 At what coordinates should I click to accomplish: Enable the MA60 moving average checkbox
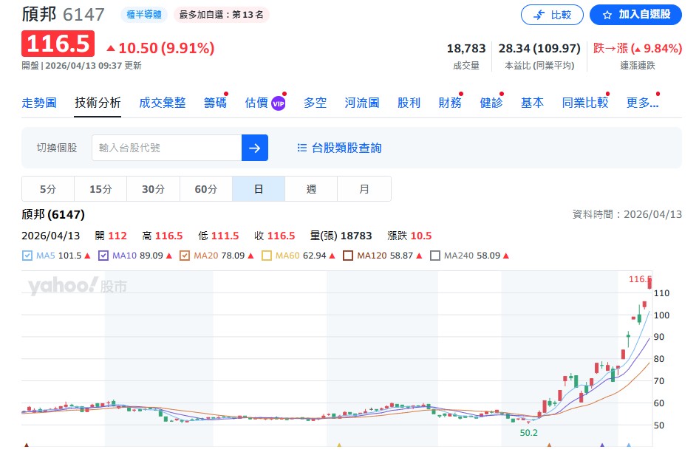point(267,256)
